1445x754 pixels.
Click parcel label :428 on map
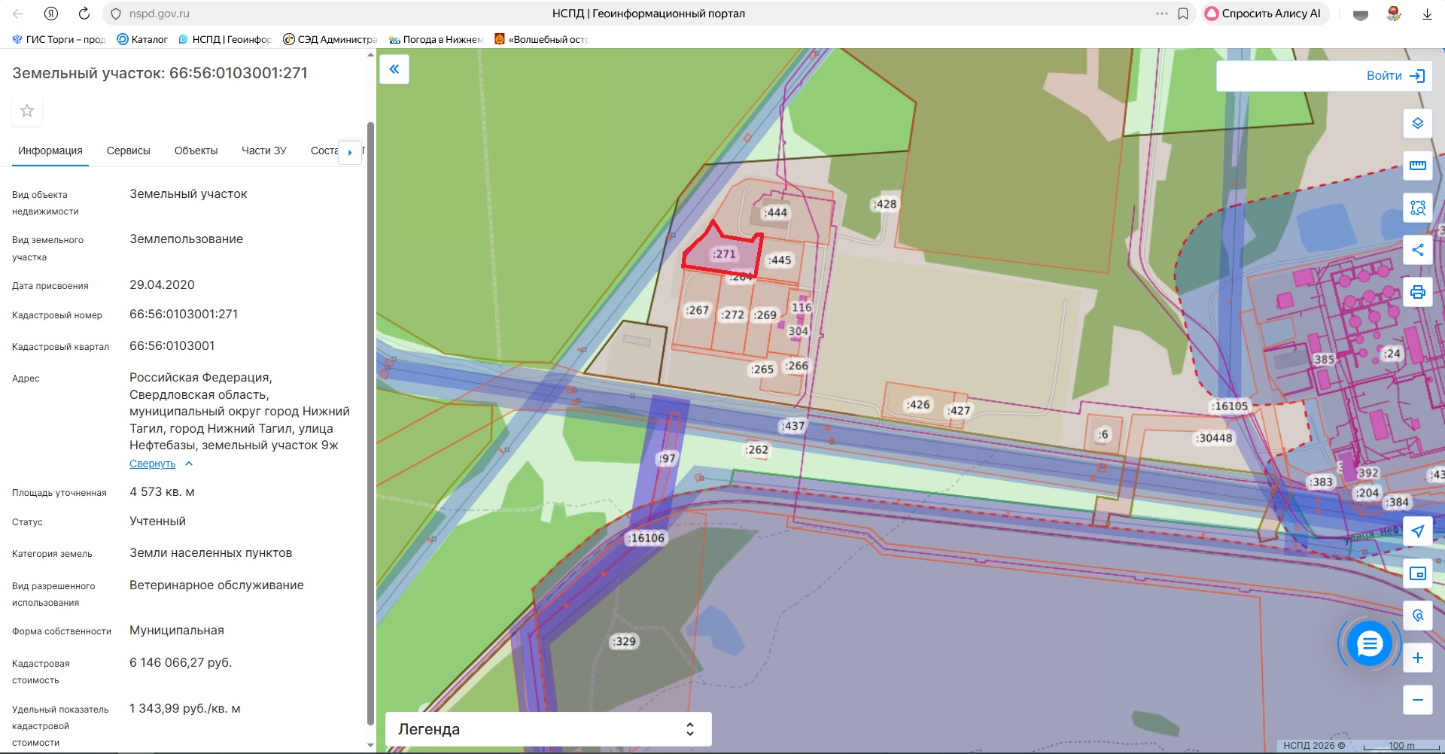[885, 204]
